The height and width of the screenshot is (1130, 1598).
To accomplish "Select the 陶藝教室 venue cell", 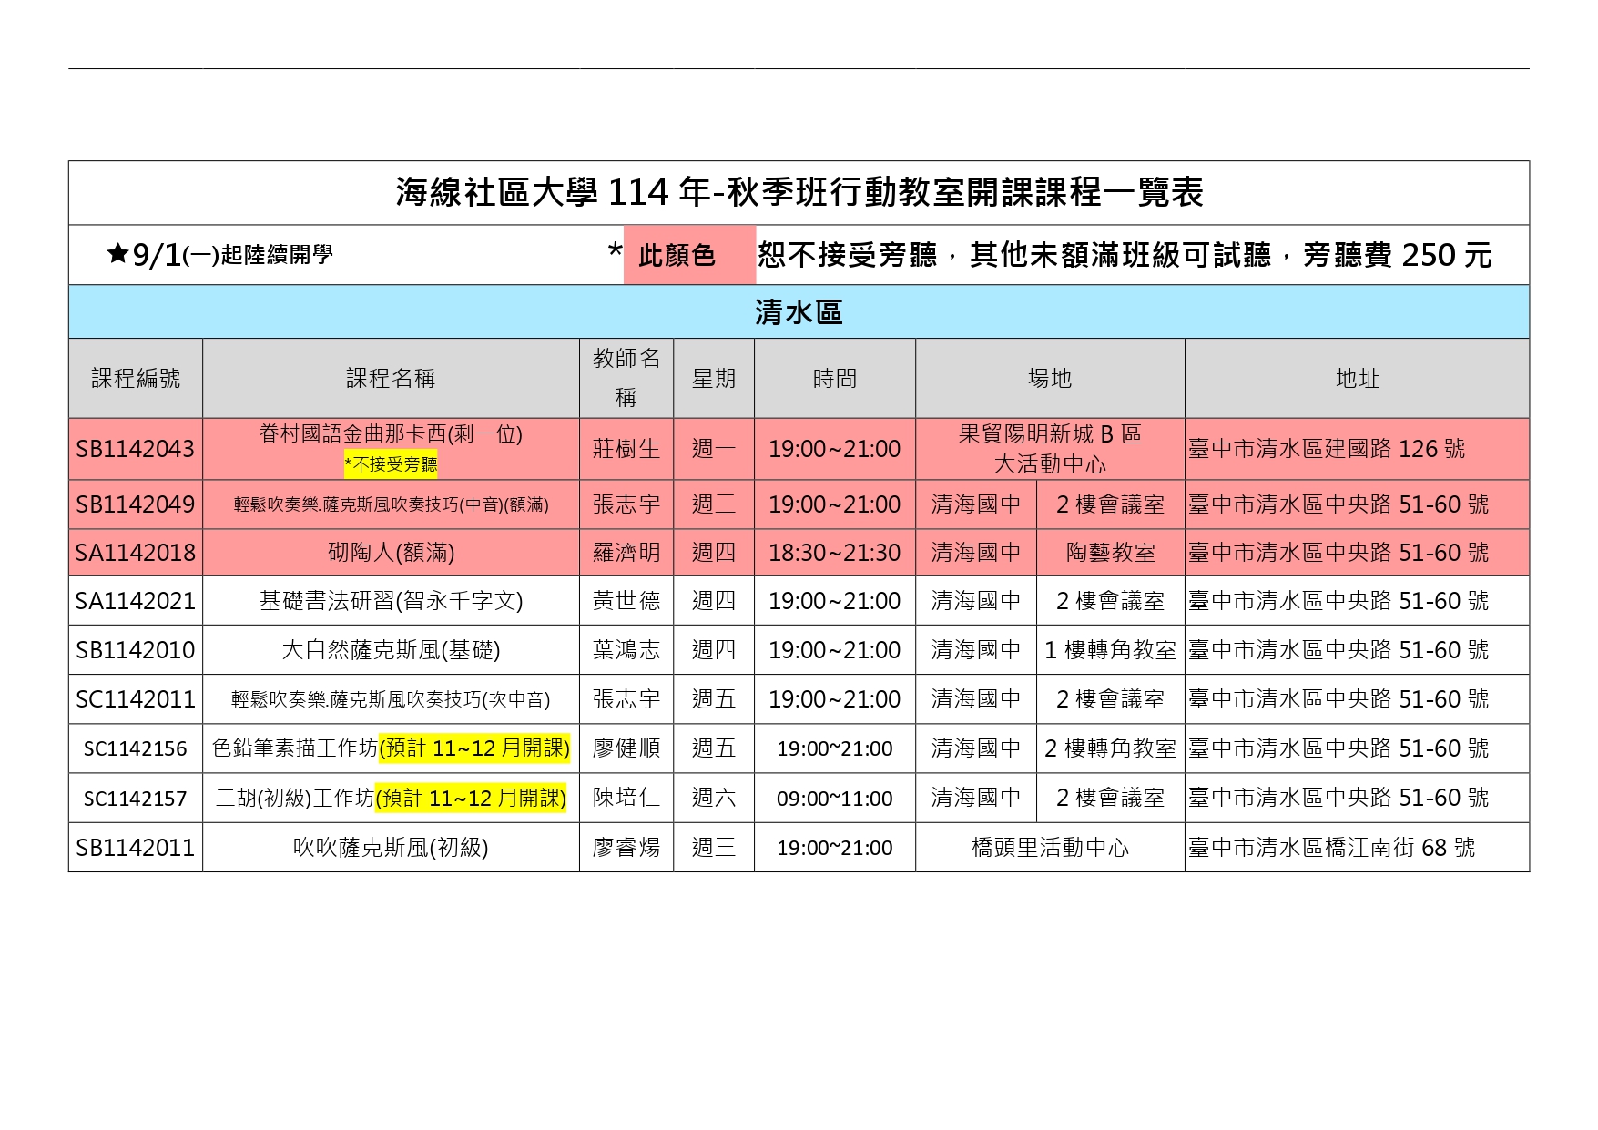I will (1110, 553).
